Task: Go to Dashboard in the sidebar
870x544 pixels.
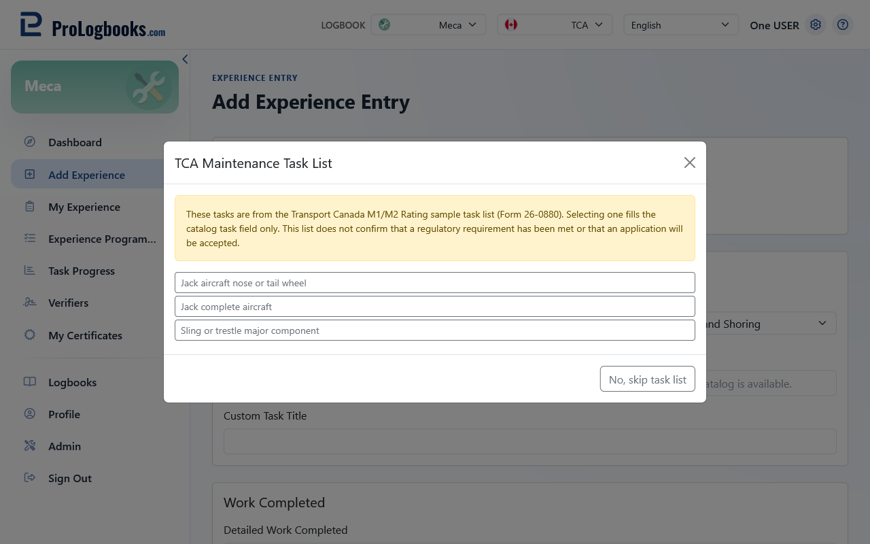Action: 95,142
